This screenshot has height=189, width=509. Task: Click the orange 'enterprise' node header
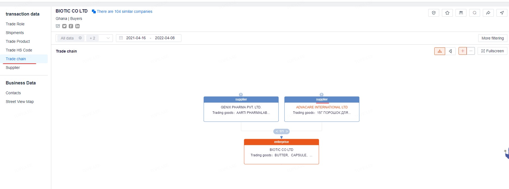click(x=282, y=142)
